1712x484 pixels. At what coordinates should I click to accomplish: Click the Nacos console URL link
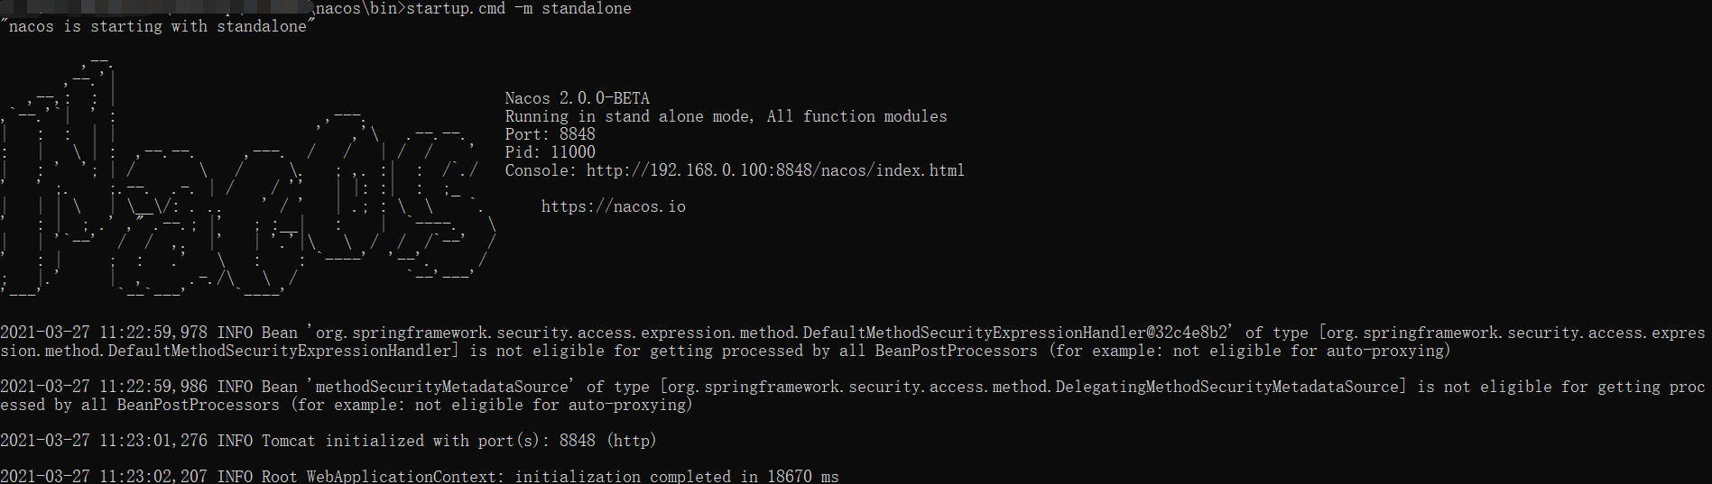775,170
